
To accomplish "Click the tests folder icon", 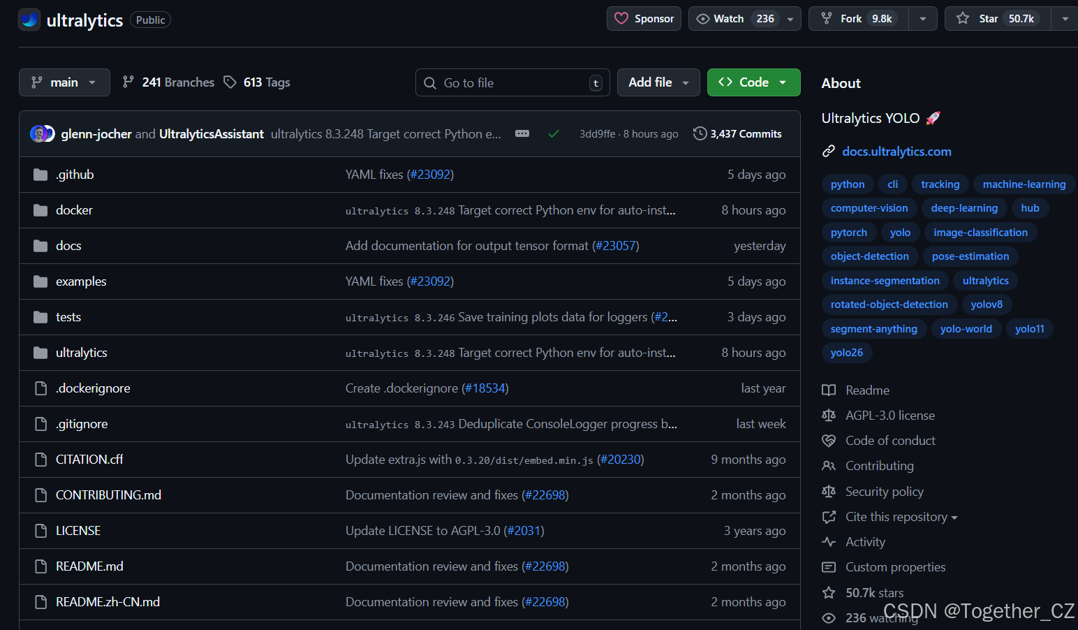I will pyautogui.click(x=40, y=317).
